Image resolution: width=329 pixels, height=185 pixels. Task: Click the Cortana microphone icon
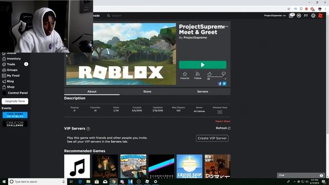tap(64, 181)
